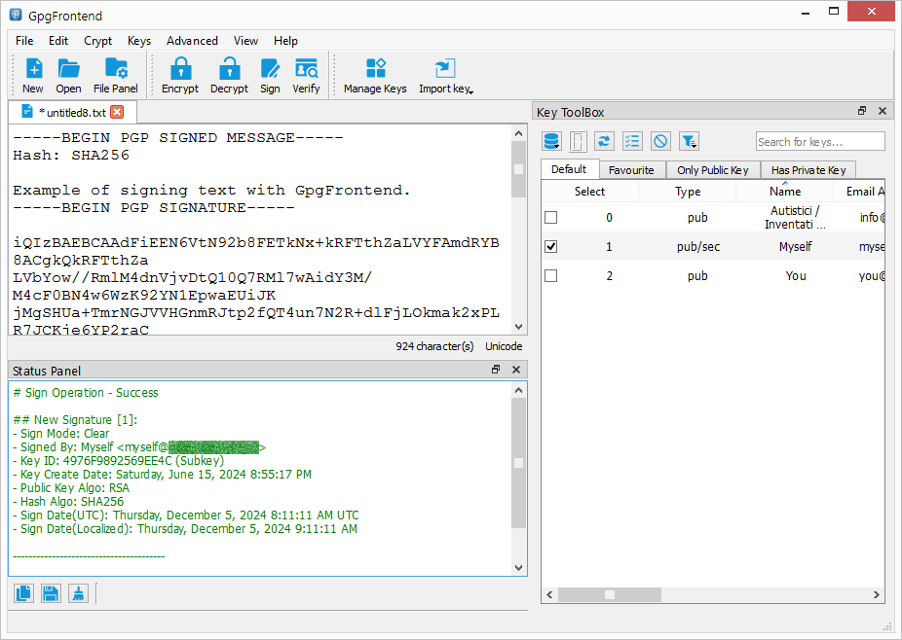This screenshot has height=640, width=902.
Task: Click the Email column header
Action: 860,192
